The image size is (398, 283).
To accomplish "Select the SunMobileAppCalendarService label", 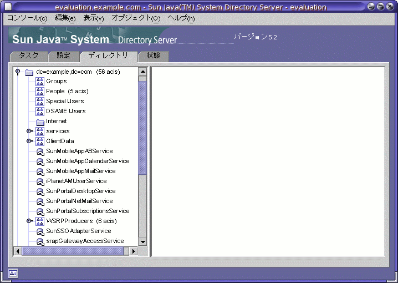I will click(88, 161).
